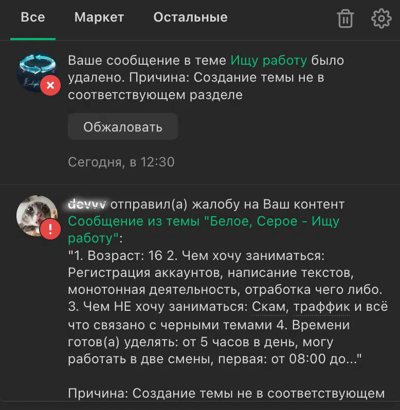The height and width of the screenshot is (410, 400).
Task: Click the text отправил(а) жалобу на Ваш контент
Action: pos(227,204)
